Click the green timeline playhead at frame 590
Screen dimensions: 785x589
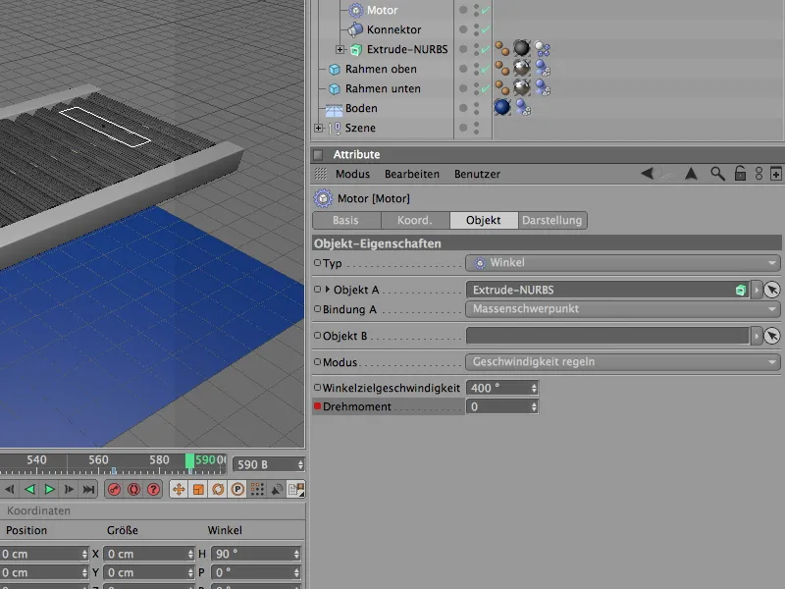tap(189, 461)
